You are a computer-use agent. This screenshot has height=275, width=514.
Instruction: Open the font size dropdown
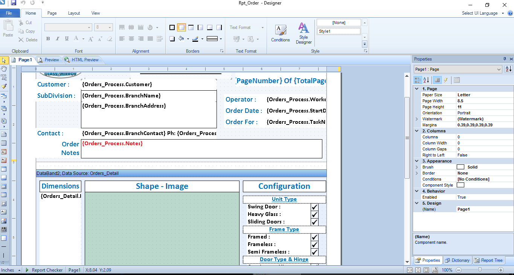pos(110,27)
